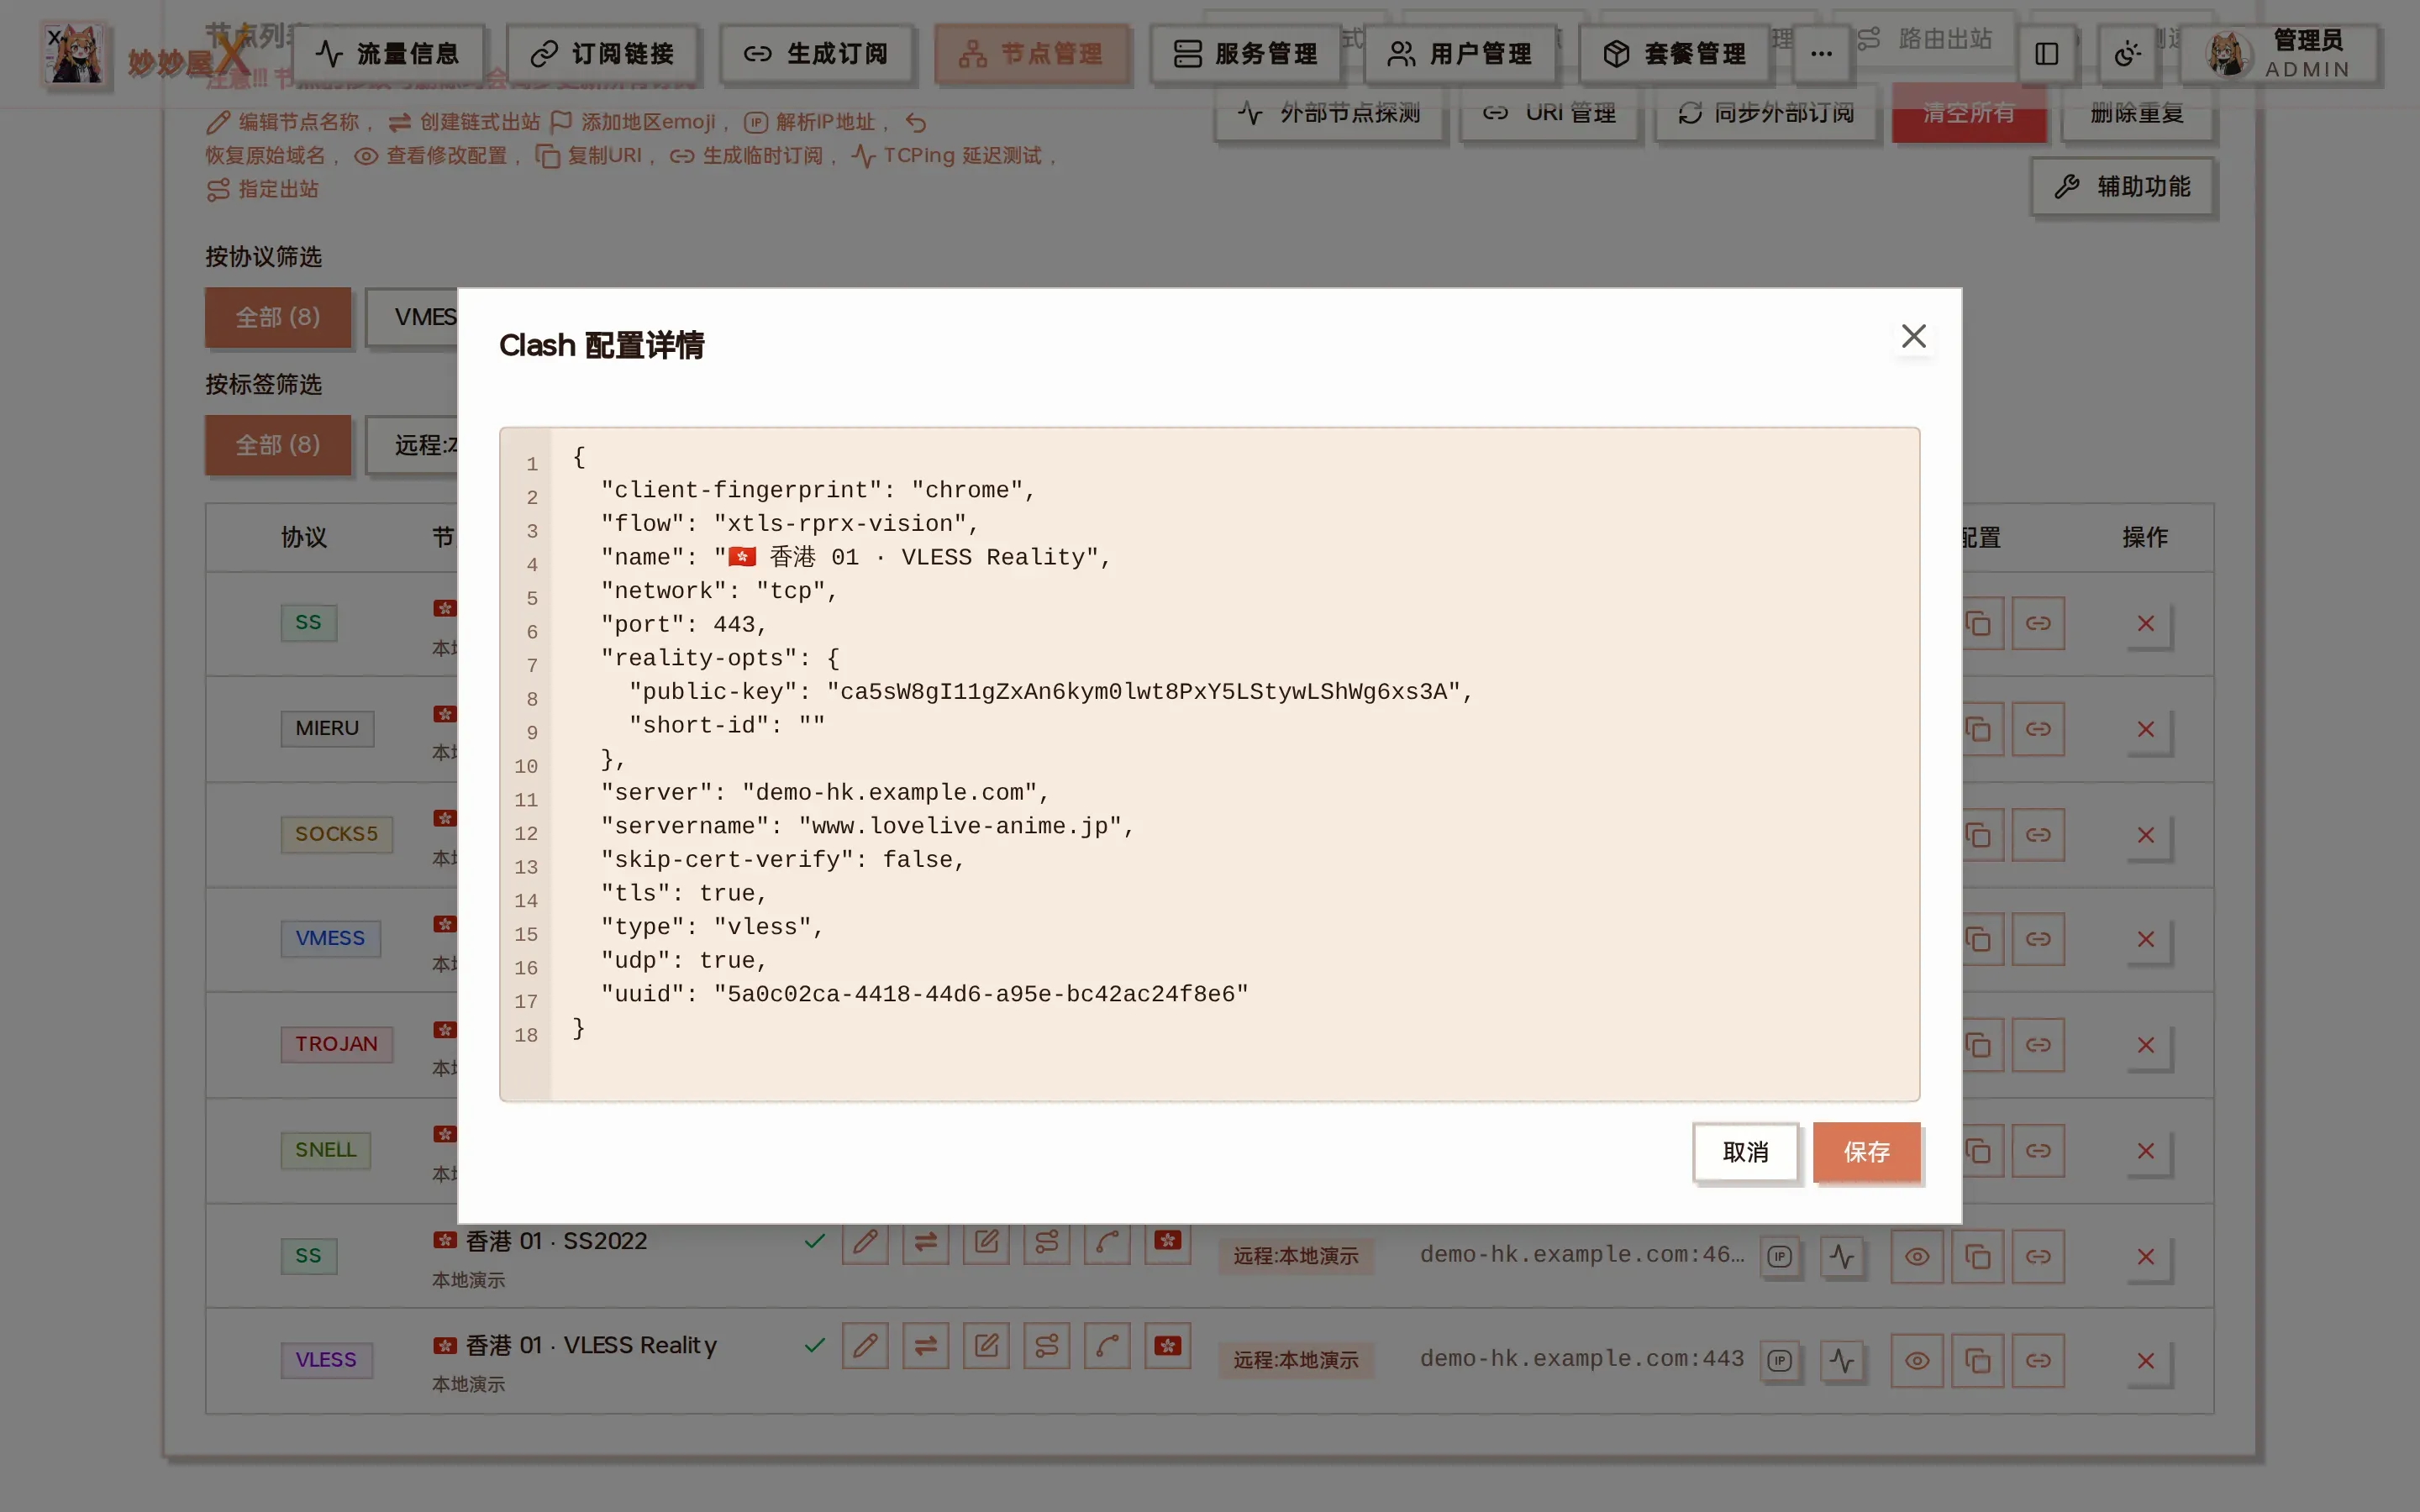Click the IP resolve icon in VLESS Reality row
The image size is (2420, 1512).
pos(1779,1360)
